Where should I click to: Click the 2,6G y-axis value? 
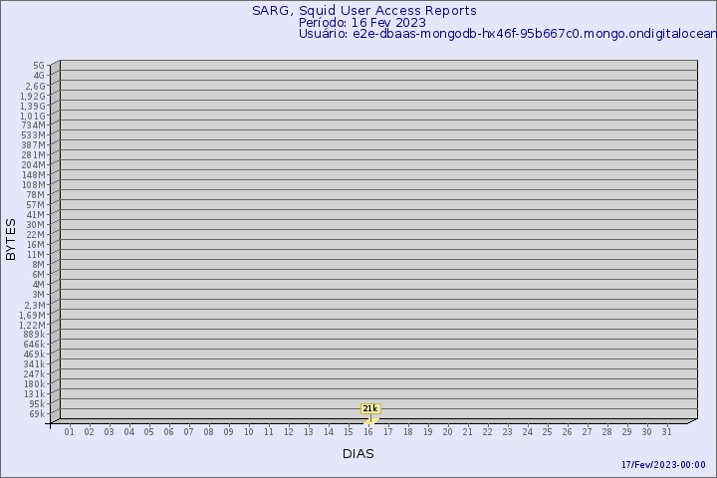[x=35, y=86]
